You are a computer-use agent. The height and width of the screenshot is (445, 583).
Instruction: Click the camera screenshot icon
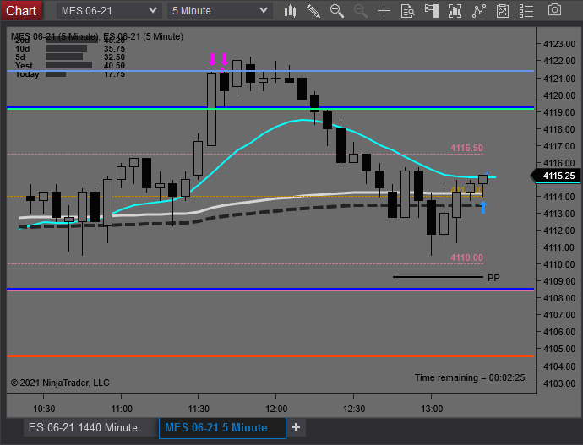tap(554, 10)
